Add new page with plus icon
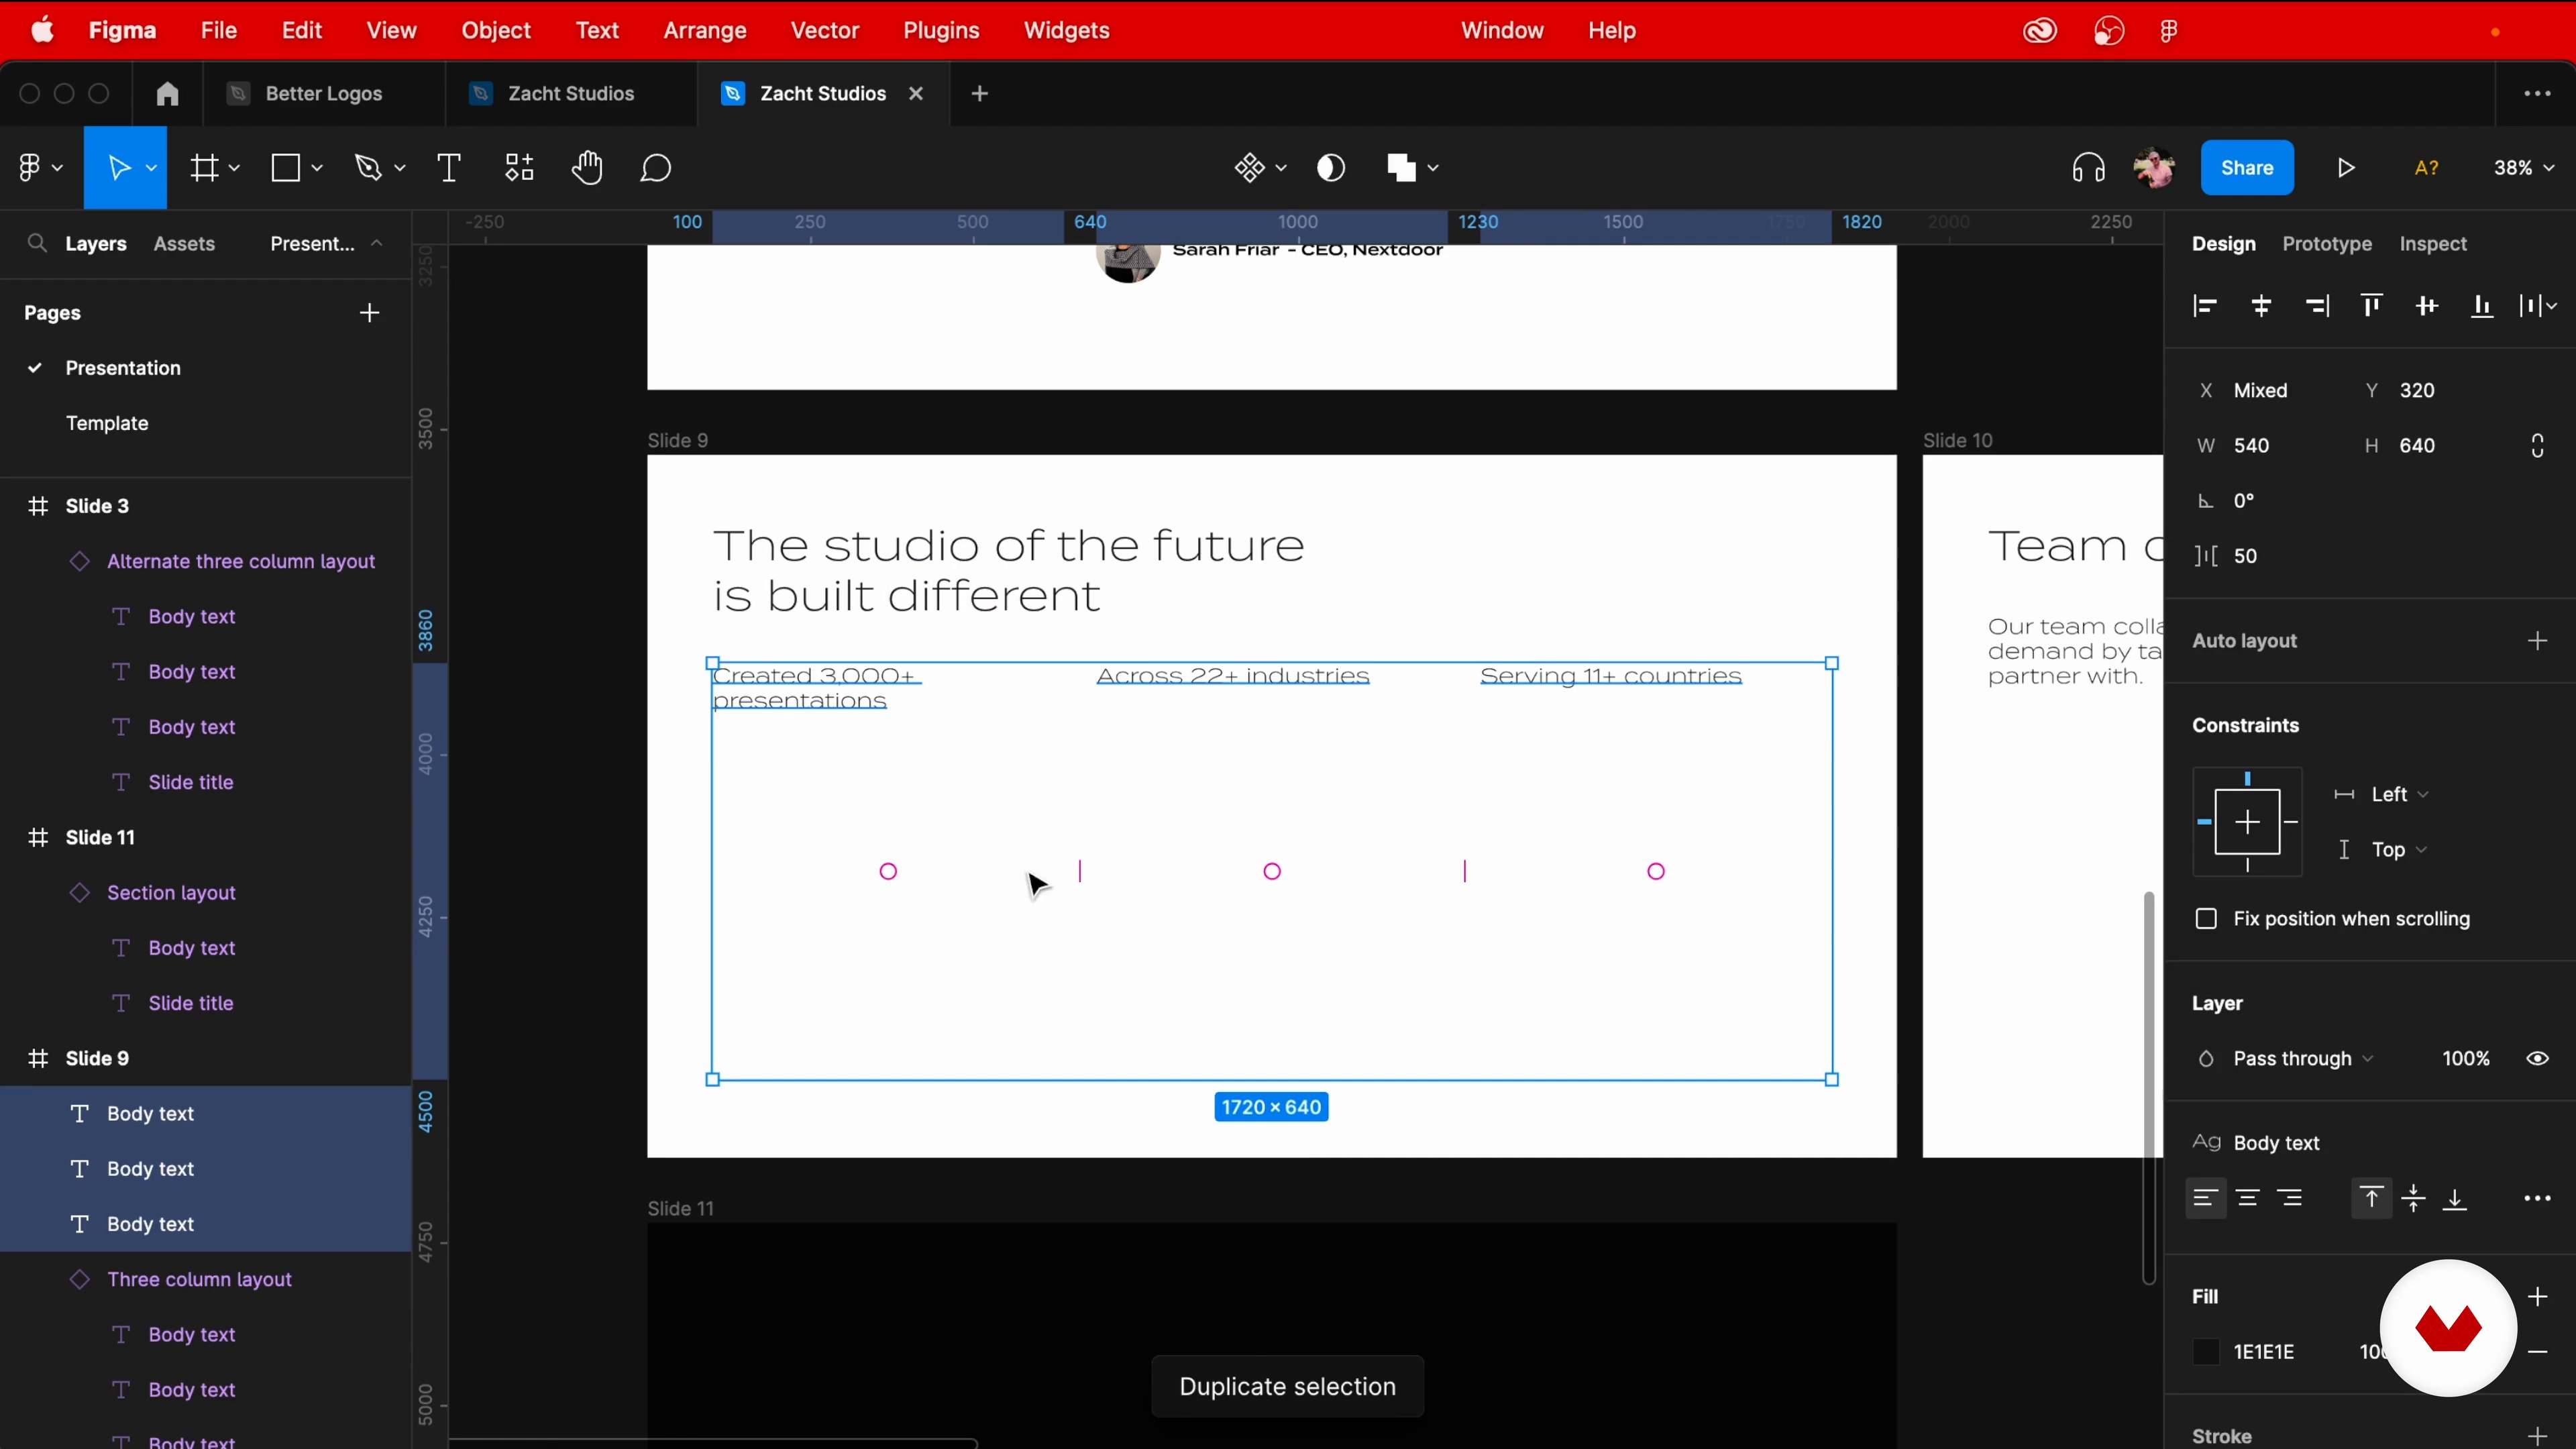2576x1449 pixels. pos(370,313)
